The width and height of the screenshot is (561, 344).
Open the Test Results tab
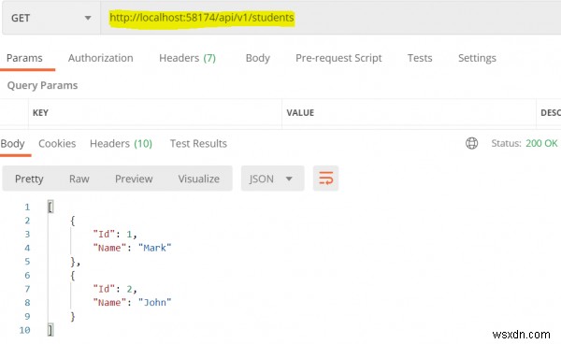pyautogui.click(x=198, y=144)
